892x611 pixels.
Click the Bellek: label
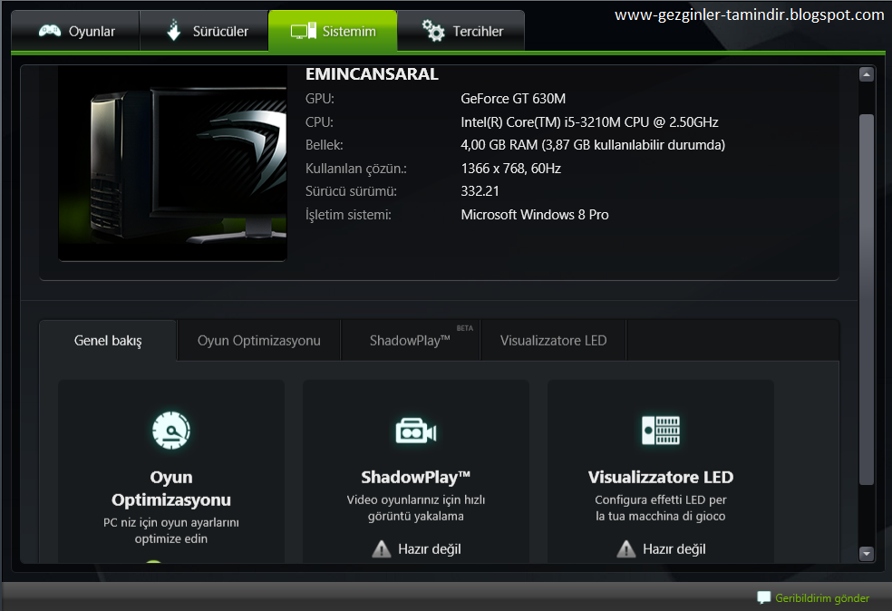325,145
